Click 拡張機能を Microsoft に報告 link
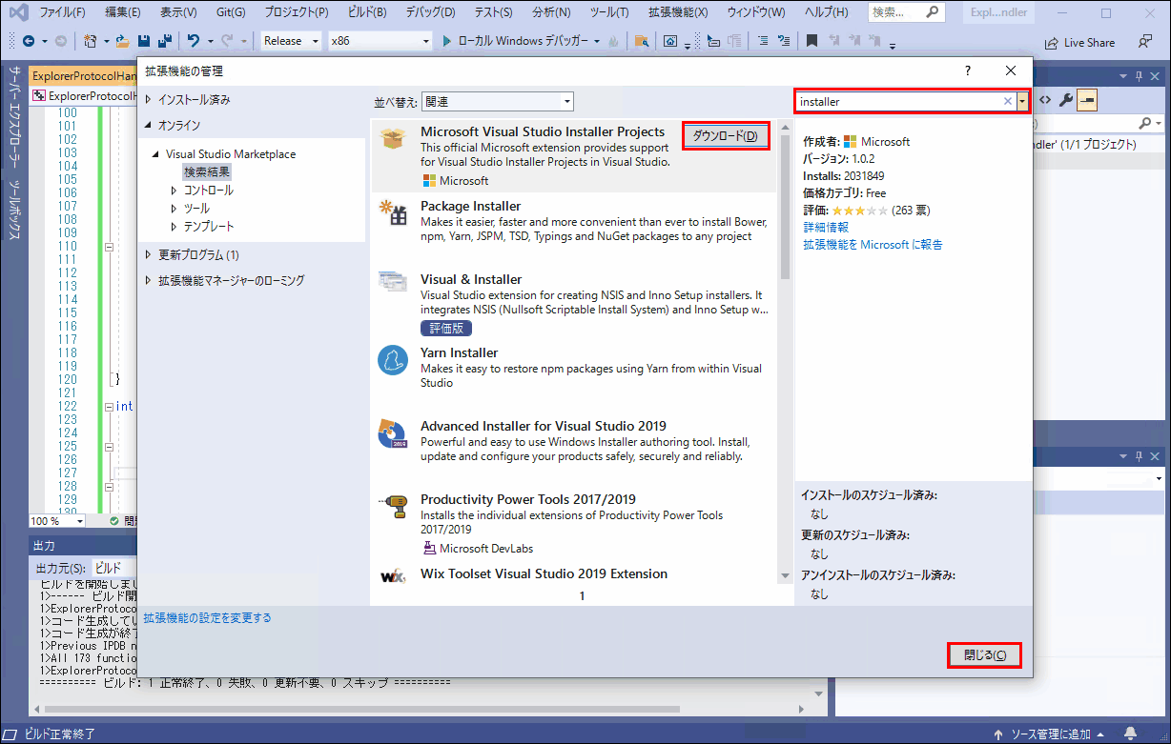The width and height of the screenshot is (1171, 744). tap(873, 245)
